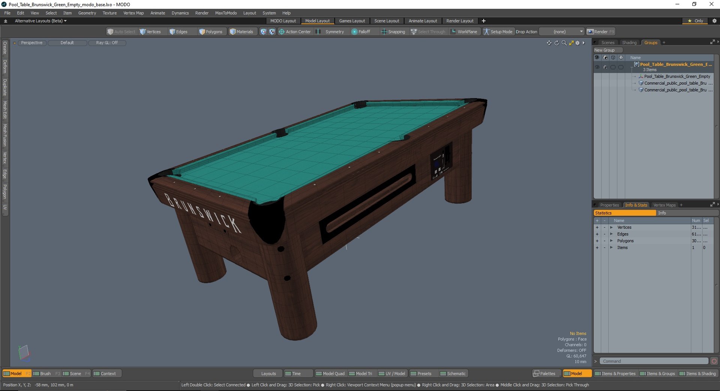
Task: Open Schematic layout
Action: (x=453, y=374)
